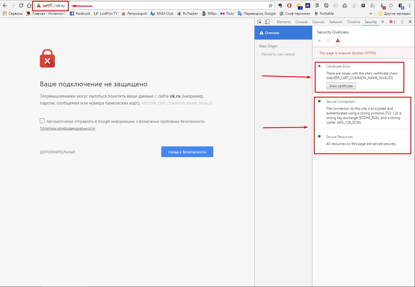Click the Main Origin sidebar heading

tap(268, 46)
